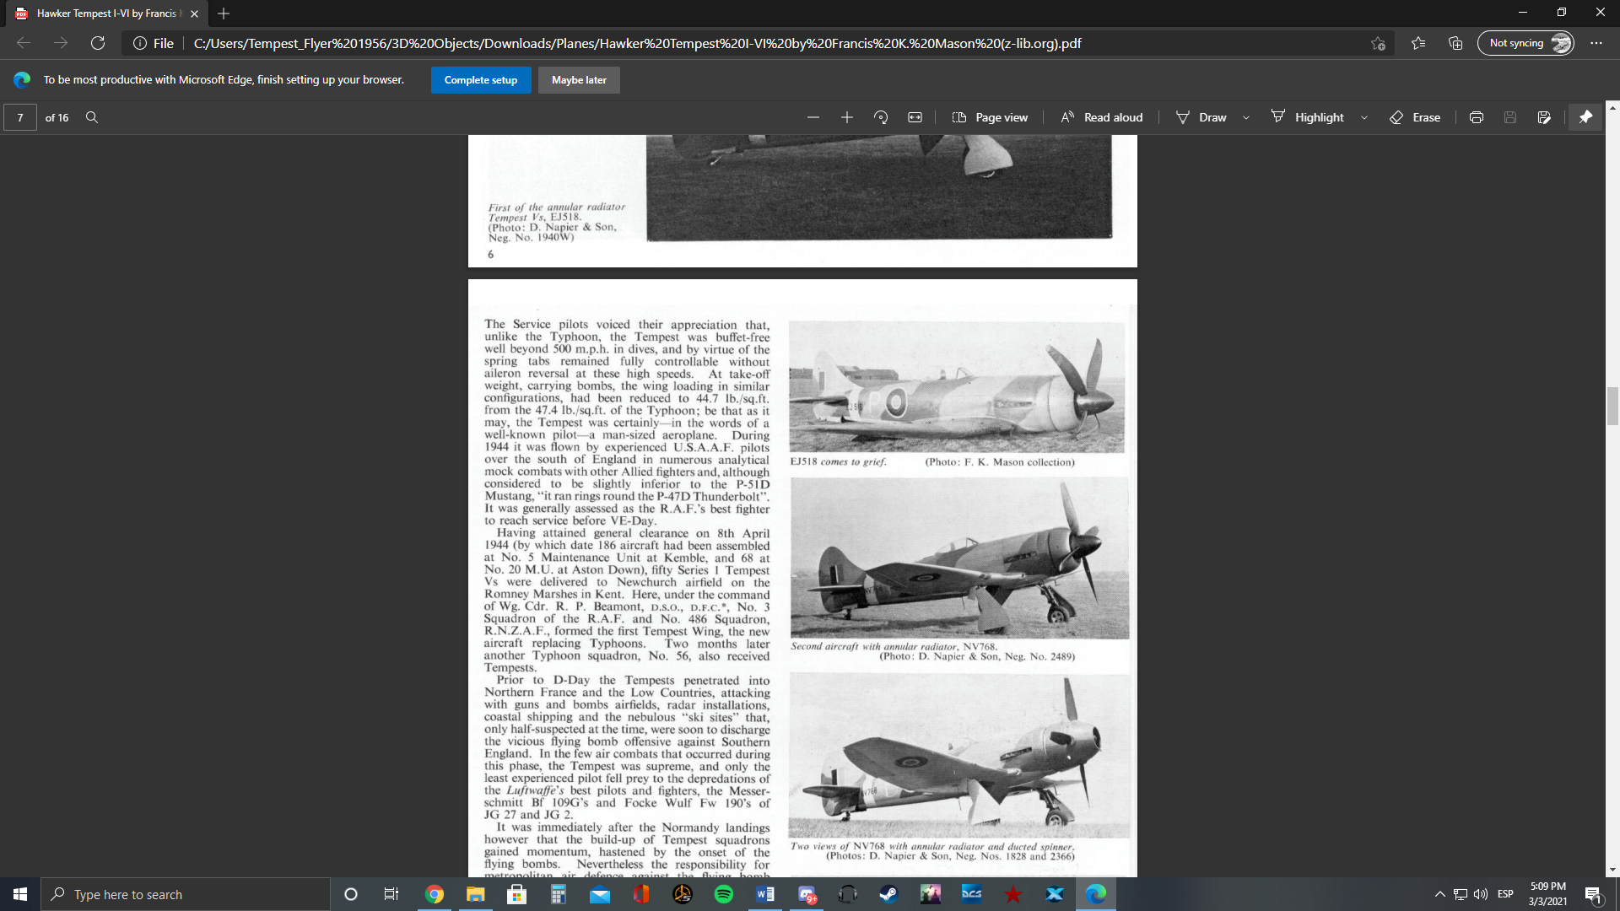Zoom out using the minus icon
Viewport: 1620px width, 911px height.
tap(813, 117)
